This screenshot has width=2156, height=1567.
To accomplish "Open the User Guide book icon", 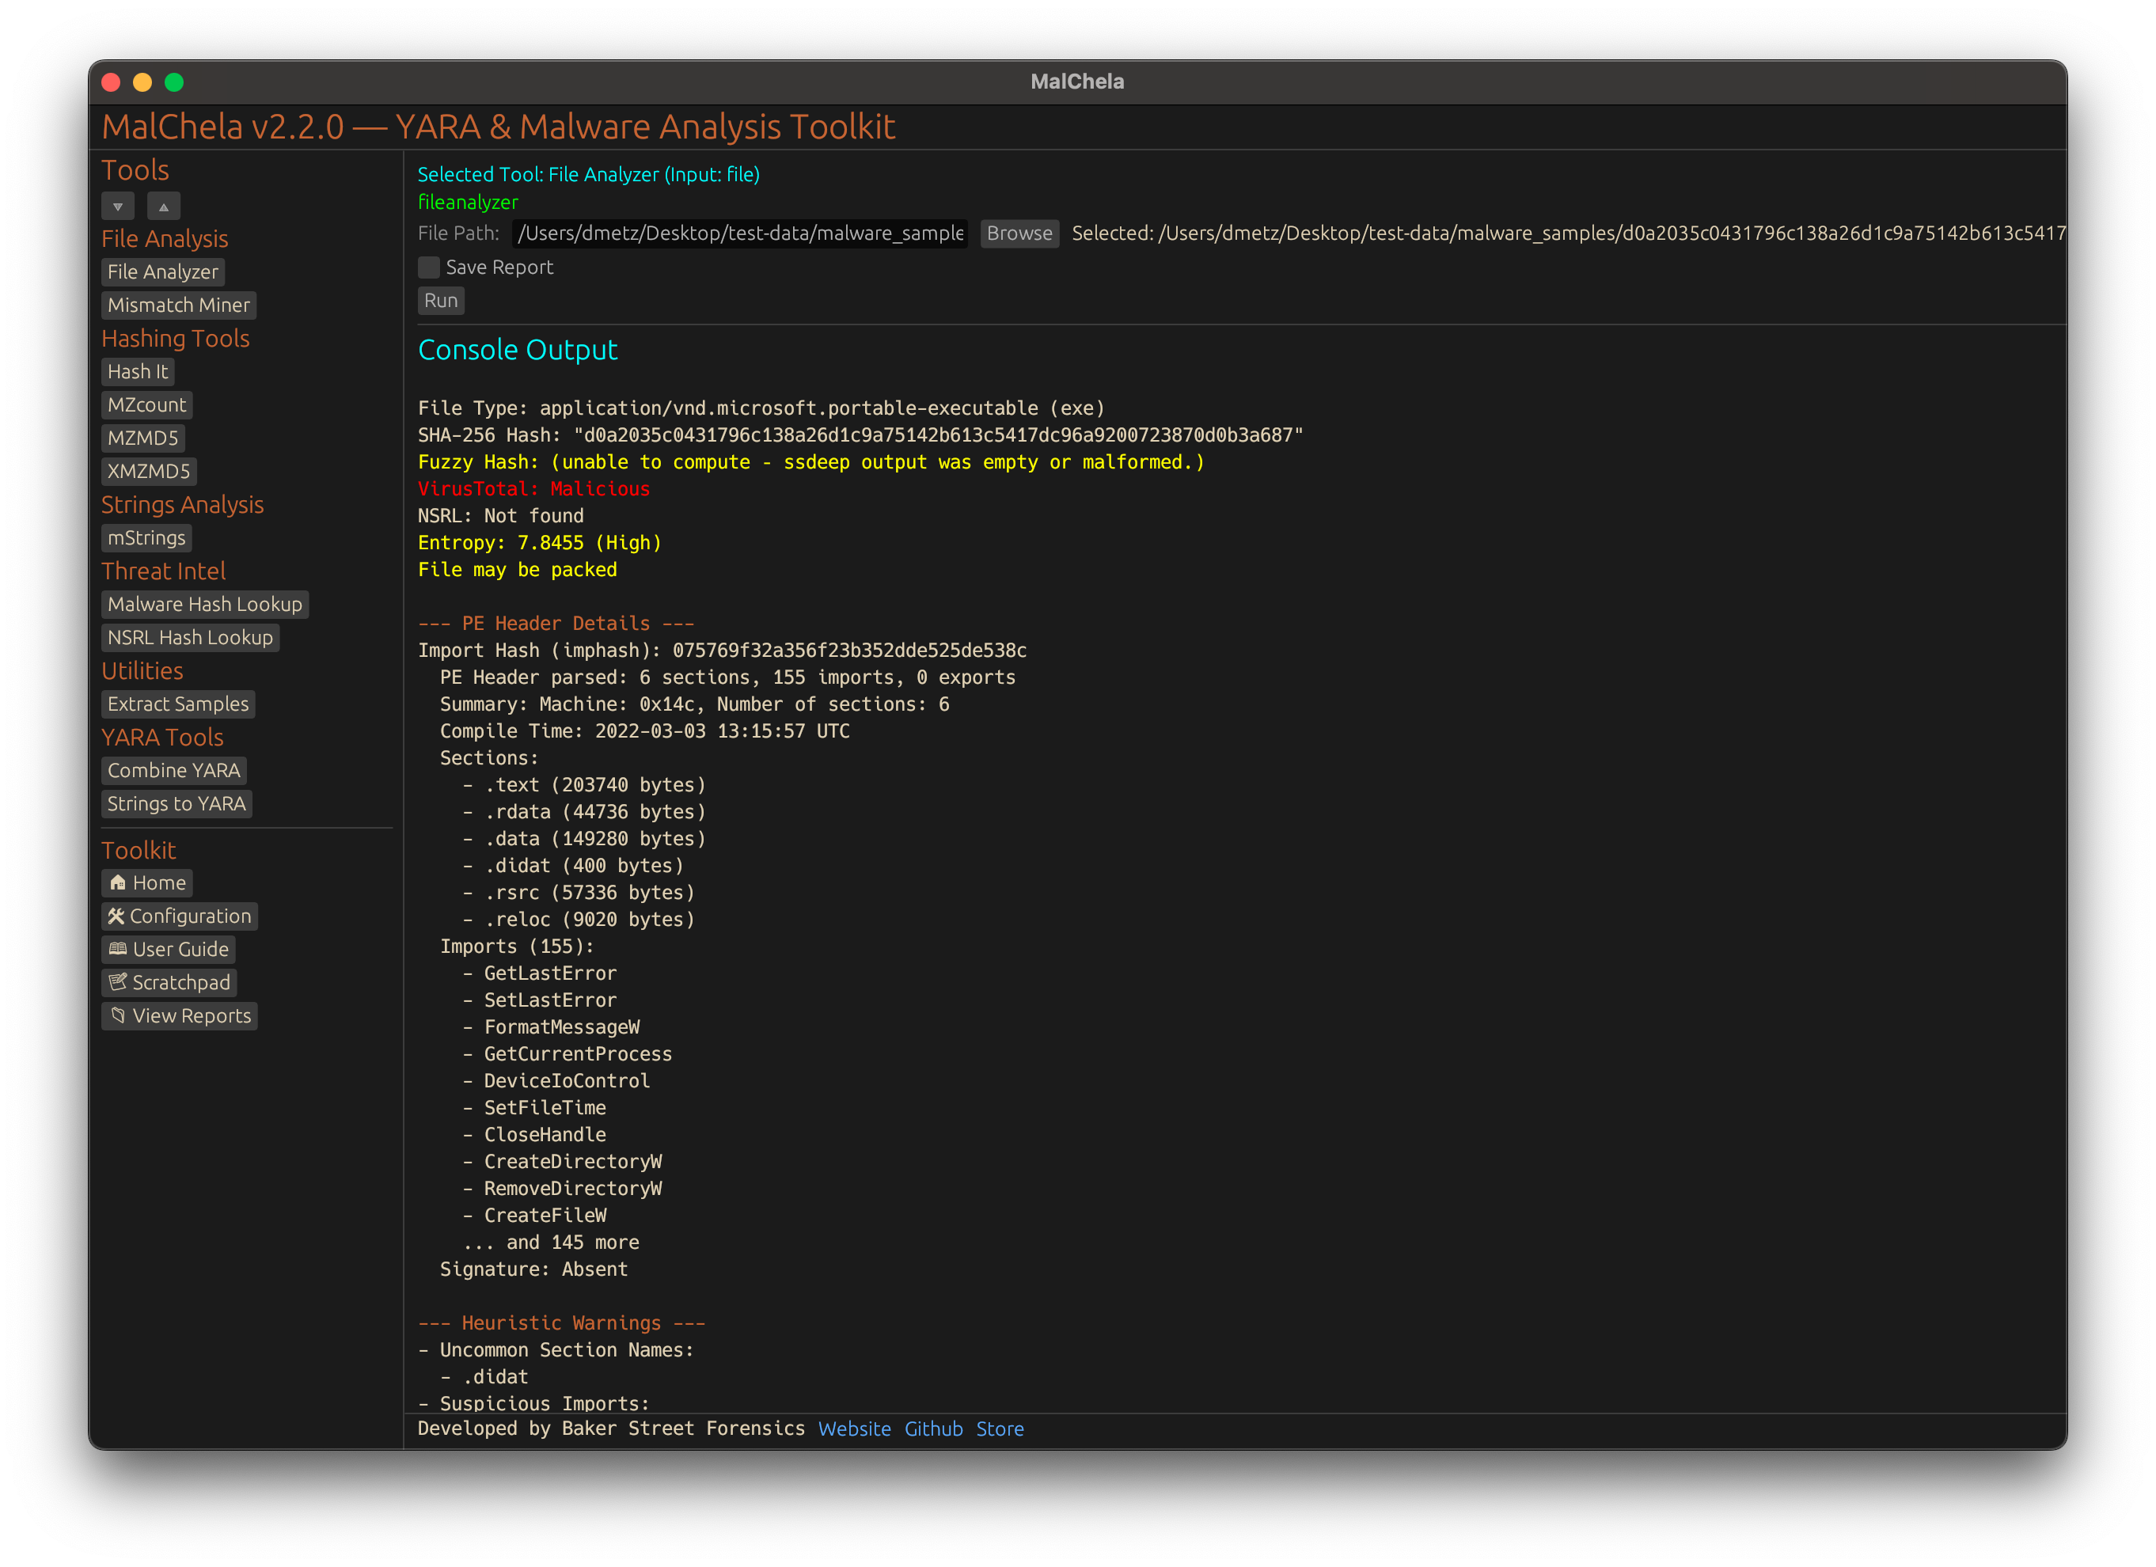I will pos(169,950).
